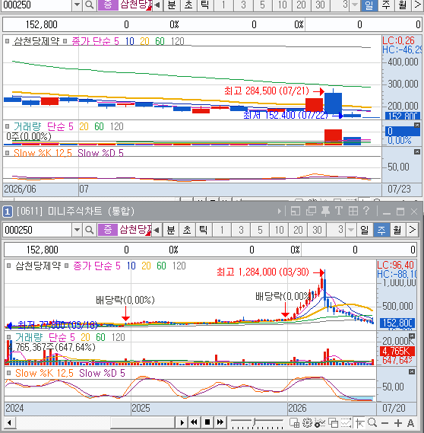Select 주 weekly period in upper toolbar

pyautogui.click(x=386, y=5)
